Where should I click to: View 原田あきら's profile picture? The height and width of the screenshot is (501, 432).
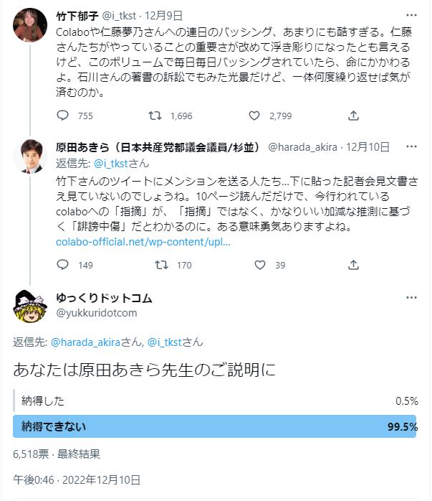[x=29, y=156]
